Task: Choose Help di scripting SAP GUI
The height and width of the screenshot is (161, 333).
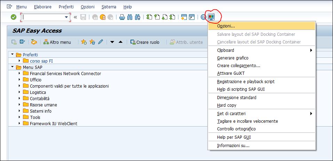Action: pos(262,89)
